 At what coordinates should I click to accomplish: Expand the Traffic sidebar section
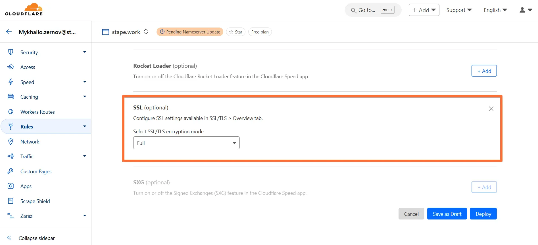tap(85, 156)
